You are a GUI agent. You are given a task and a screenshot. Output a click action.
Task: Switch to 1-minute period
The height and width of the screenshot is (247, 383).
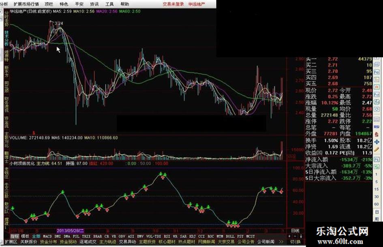[x=377, y=174]
